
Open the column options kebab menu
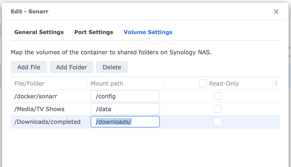(x=276, y=84)
